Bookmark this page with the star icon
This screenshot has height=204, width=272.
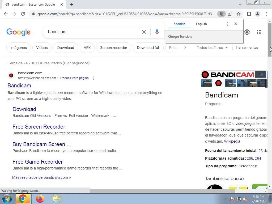(239, 14)
